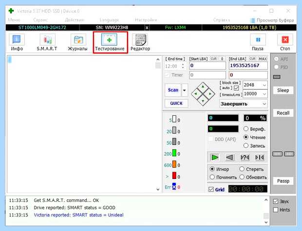Click the x next to serial number

(x=147, y=28)
